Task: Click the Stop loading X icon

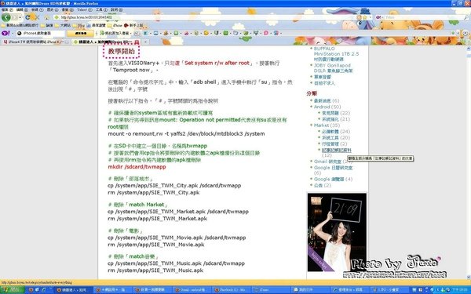Action: tap(36, 18)
